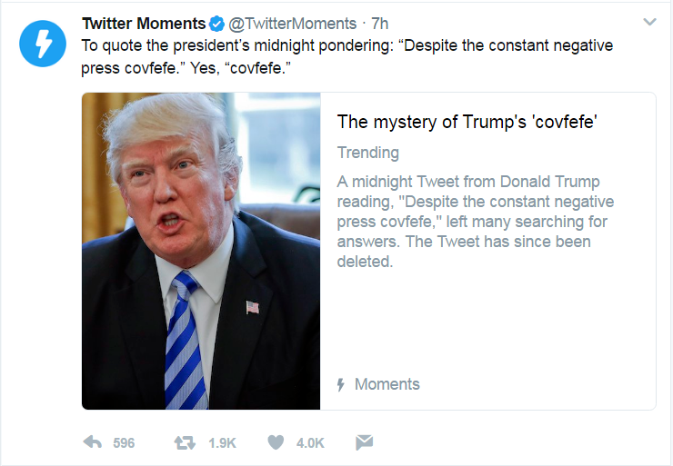
Task: Click the card description about midnight Tweet
Action: (x=476, y=222)
